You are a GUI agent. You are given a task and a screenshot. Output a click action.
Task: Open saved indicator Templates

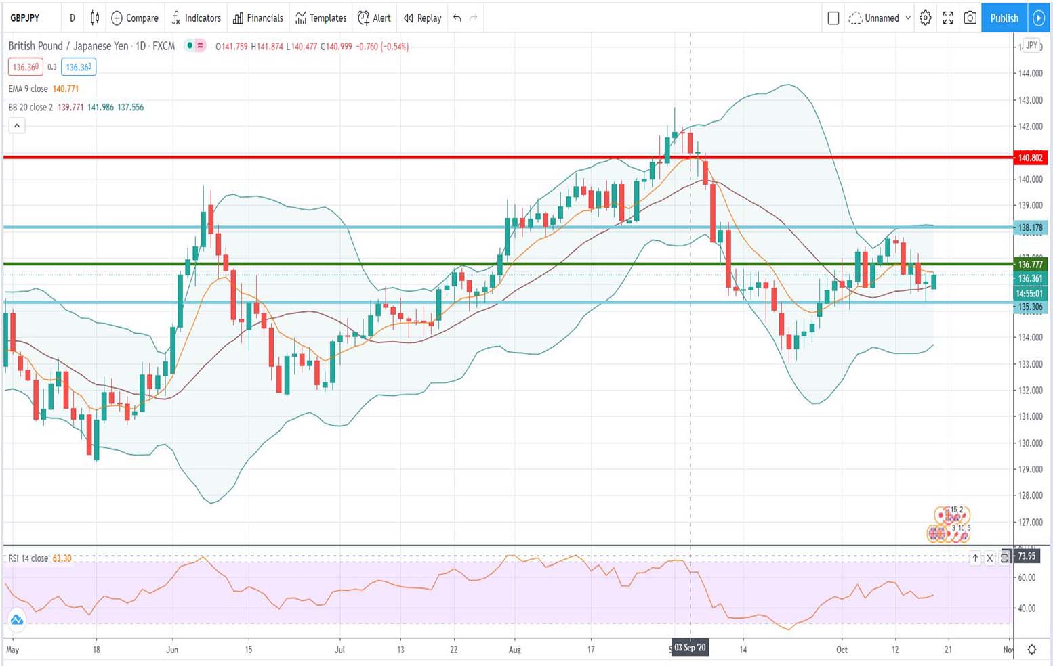pyautogui.click(x=320, y=18)
